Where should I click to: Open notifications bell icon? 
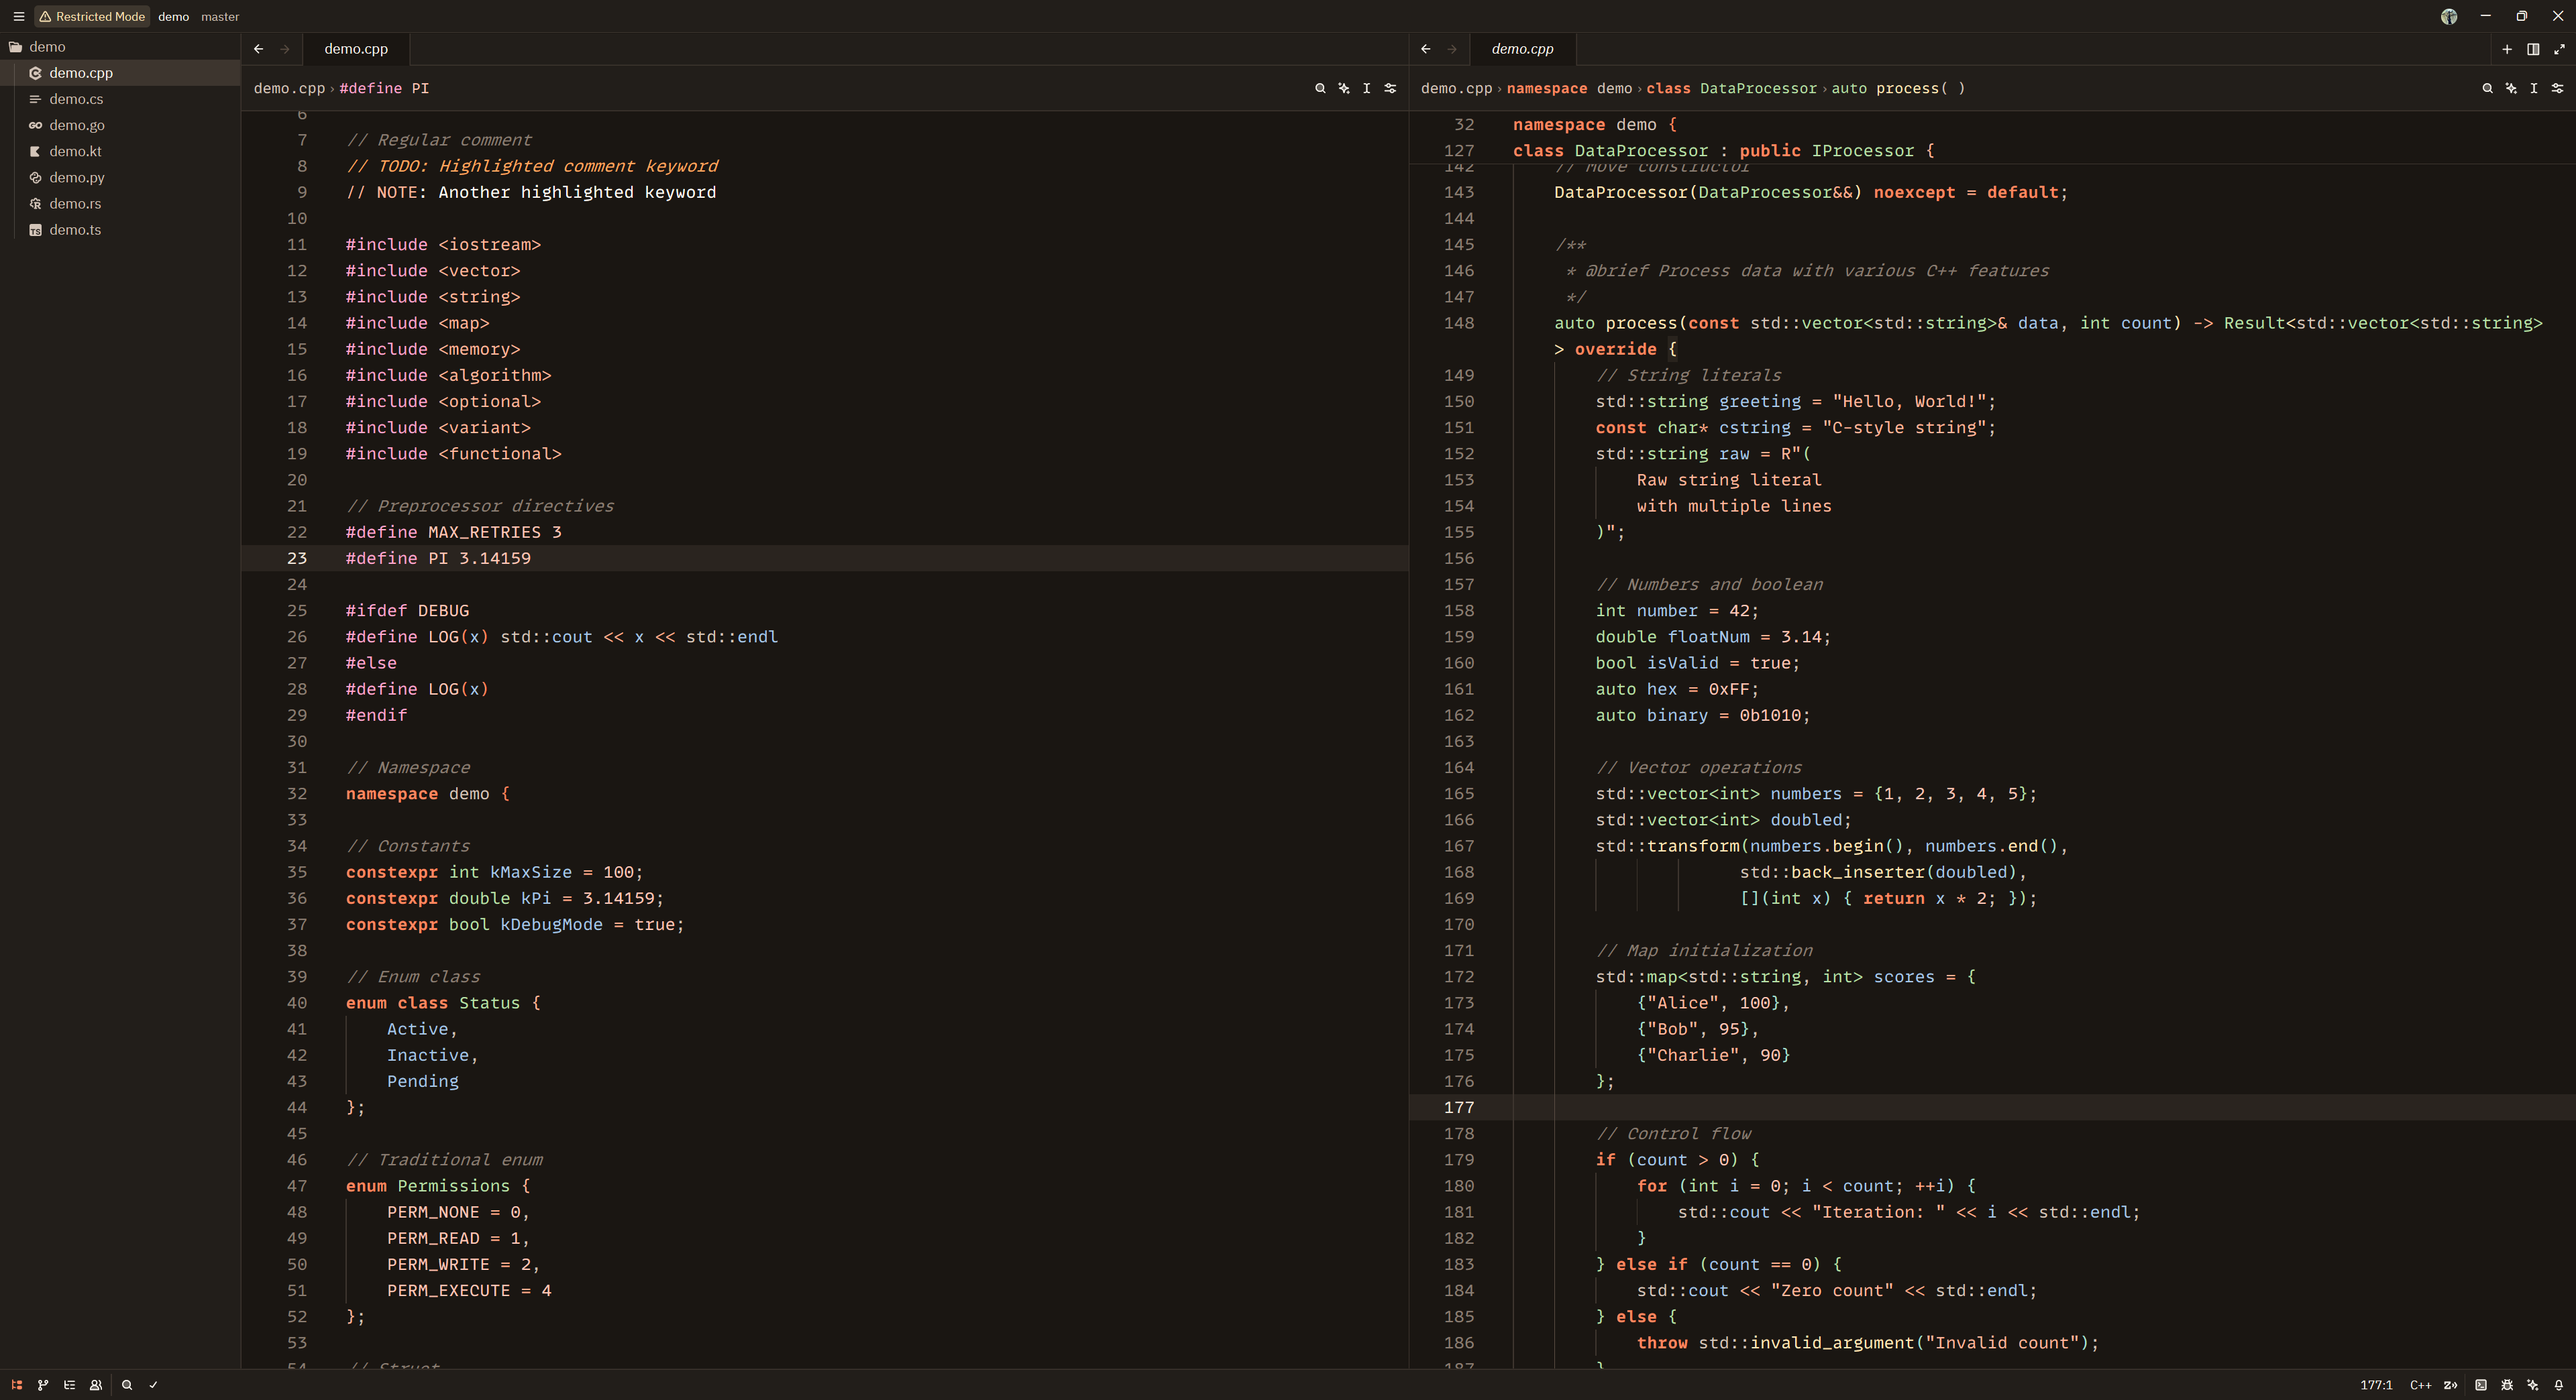pyautogui.click(x=2559, y=1385)
